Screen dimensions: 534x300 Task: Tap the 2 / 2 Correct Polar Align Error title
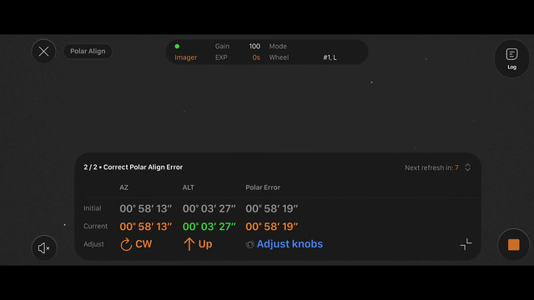(133, 167)
